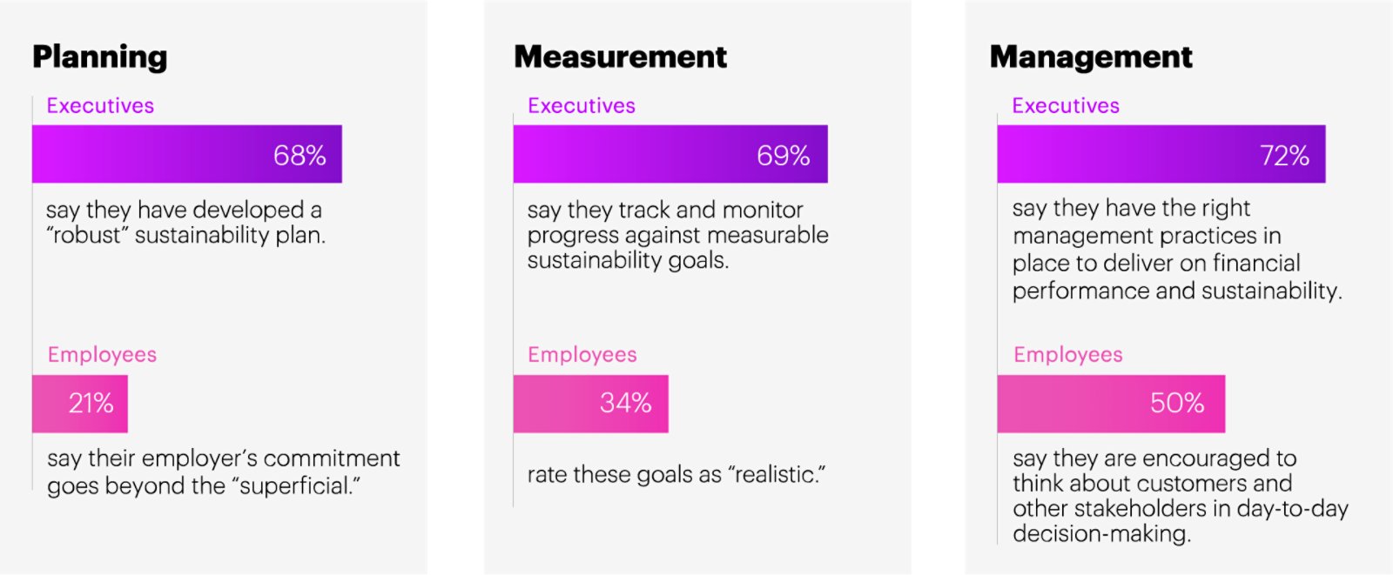Click the 21% Employees bar
The width and height of the screenshot is (1393, 575).
[80, 404]
